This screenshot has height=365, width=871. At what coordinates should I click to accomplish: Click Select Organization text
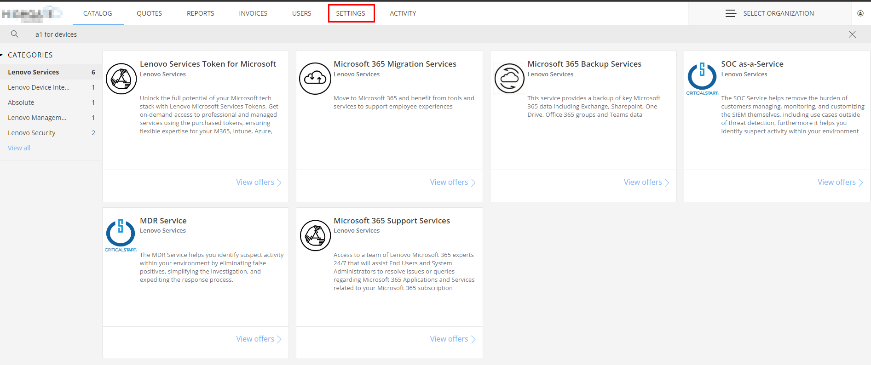tap(779, 13)
